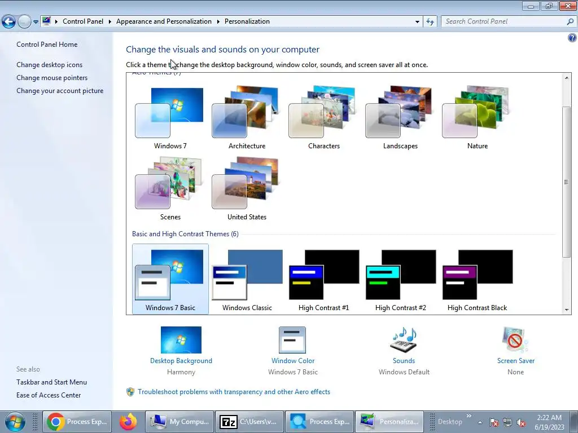This screenshot has height=433, width=578.
Task: Expand arrow before Control Panel breadcrumb
Action: point(56,22)
